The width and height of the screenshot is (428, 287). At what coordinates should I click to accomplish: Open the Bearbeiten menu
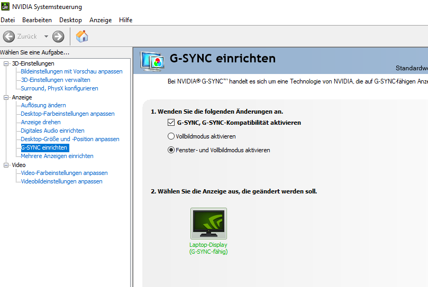coord(37,20)
